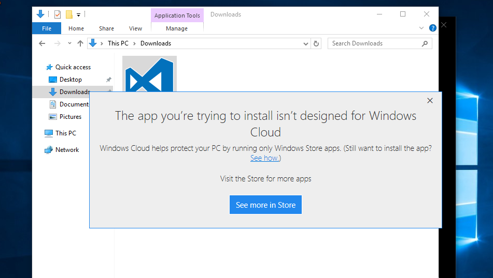Go back using the back arrow
Image resolution: width=493 pixels, height=278 pixels.
pos(42,43)
